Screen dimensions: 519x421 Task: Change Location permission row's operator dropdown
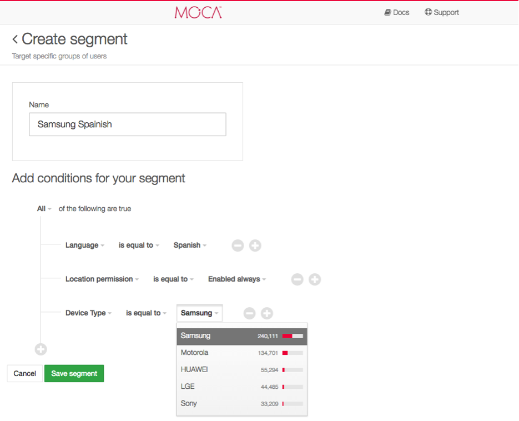click(173, 279)
